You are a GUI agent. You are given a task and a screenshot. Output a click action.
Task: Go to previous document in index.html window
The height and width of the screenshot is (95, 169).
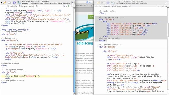coord(95,6)
